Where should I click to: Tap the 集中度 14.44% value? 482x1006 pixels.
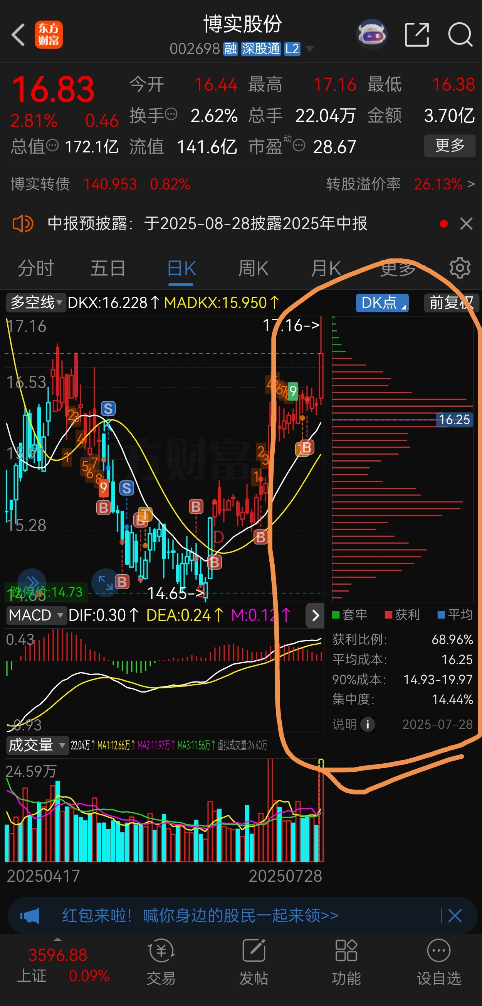pyautogui.click(x=452, y=699)
